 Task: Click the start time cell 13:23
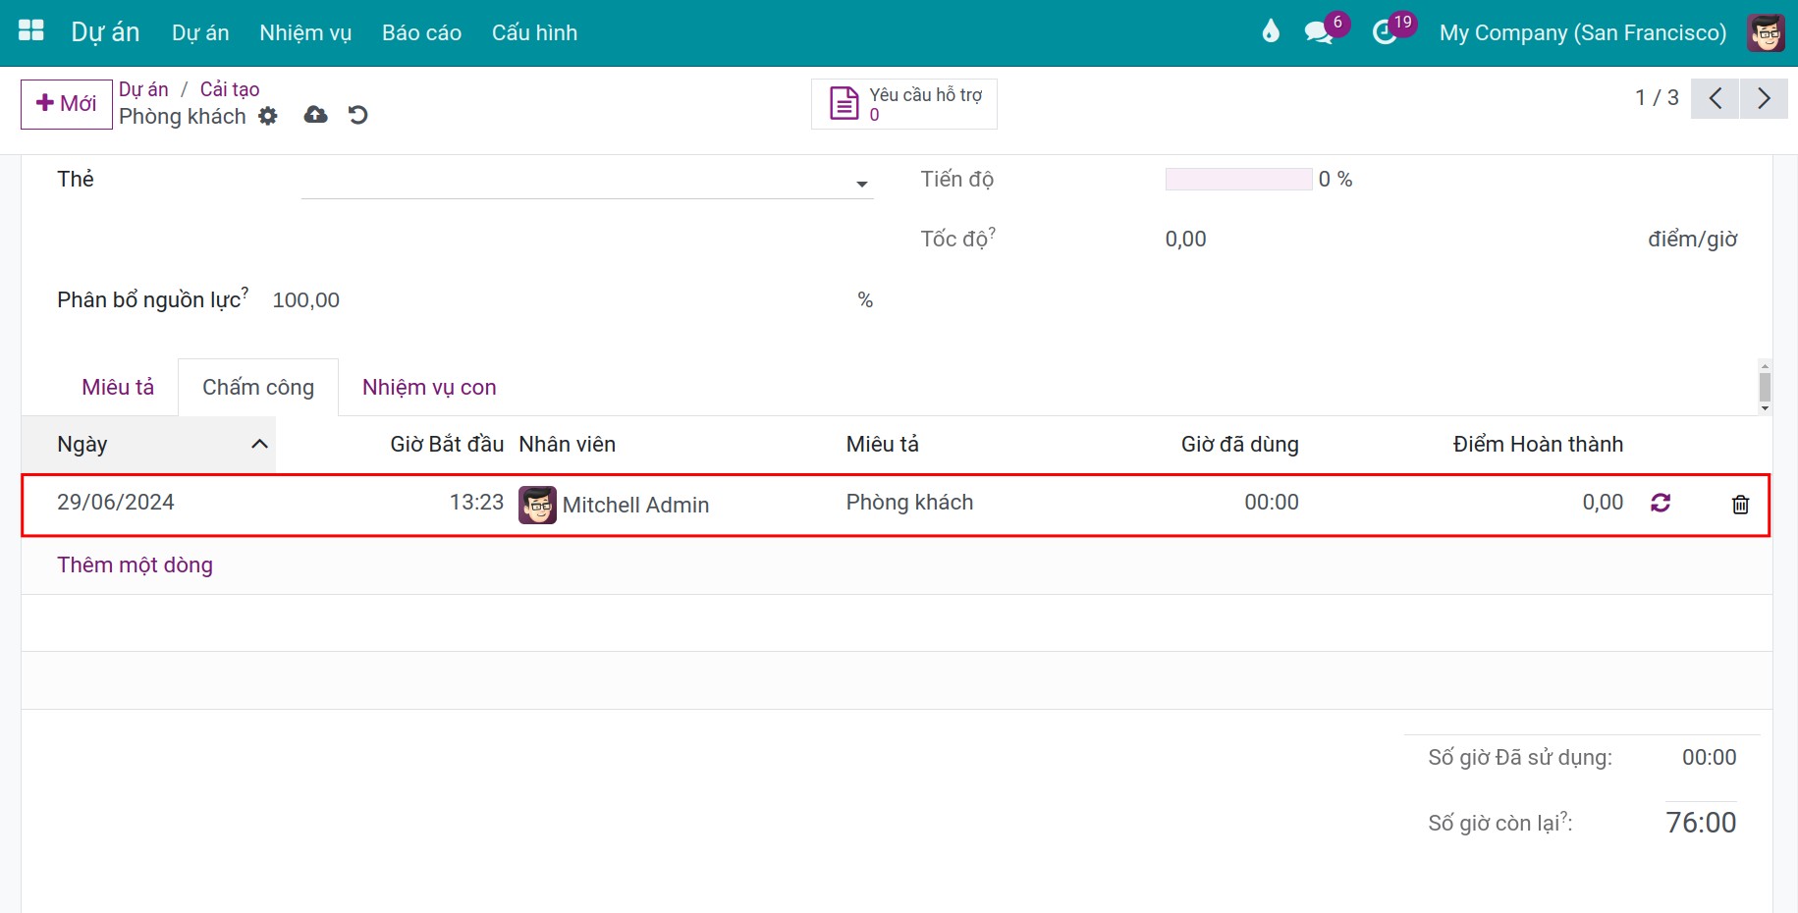point(476,502)
